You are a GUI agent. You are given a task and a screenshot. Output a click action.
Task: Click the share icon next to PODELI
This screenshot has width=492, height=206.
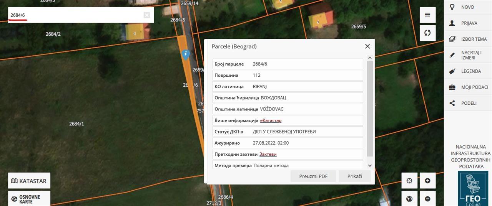coord(452,103)
